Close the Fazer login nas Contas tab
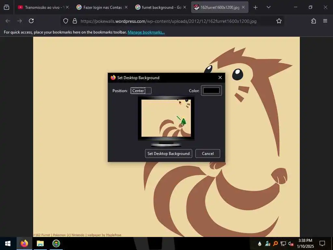 (x=126, y=7)
